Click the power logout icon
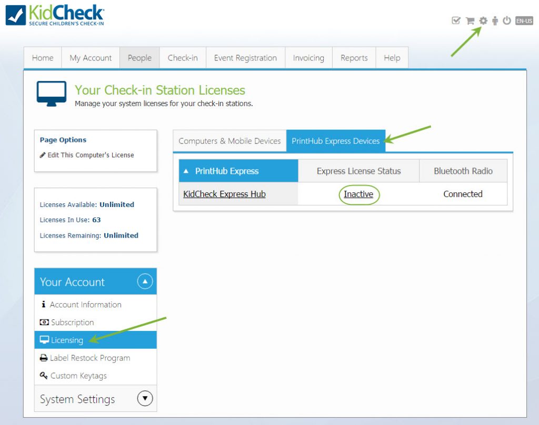The width and height of the screenshot is (539, 425). point(507,20)
